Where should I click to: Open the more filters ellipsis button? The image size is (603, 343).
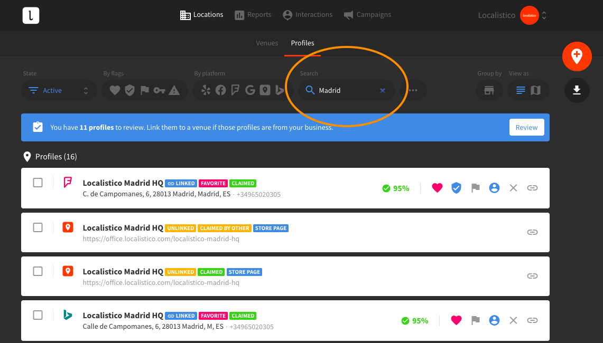click(413, 90)
